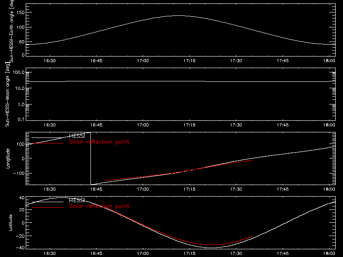Click 17:15 under the Earth angle plot
Viewport: 343px width, 257px height.
[190, 61]
